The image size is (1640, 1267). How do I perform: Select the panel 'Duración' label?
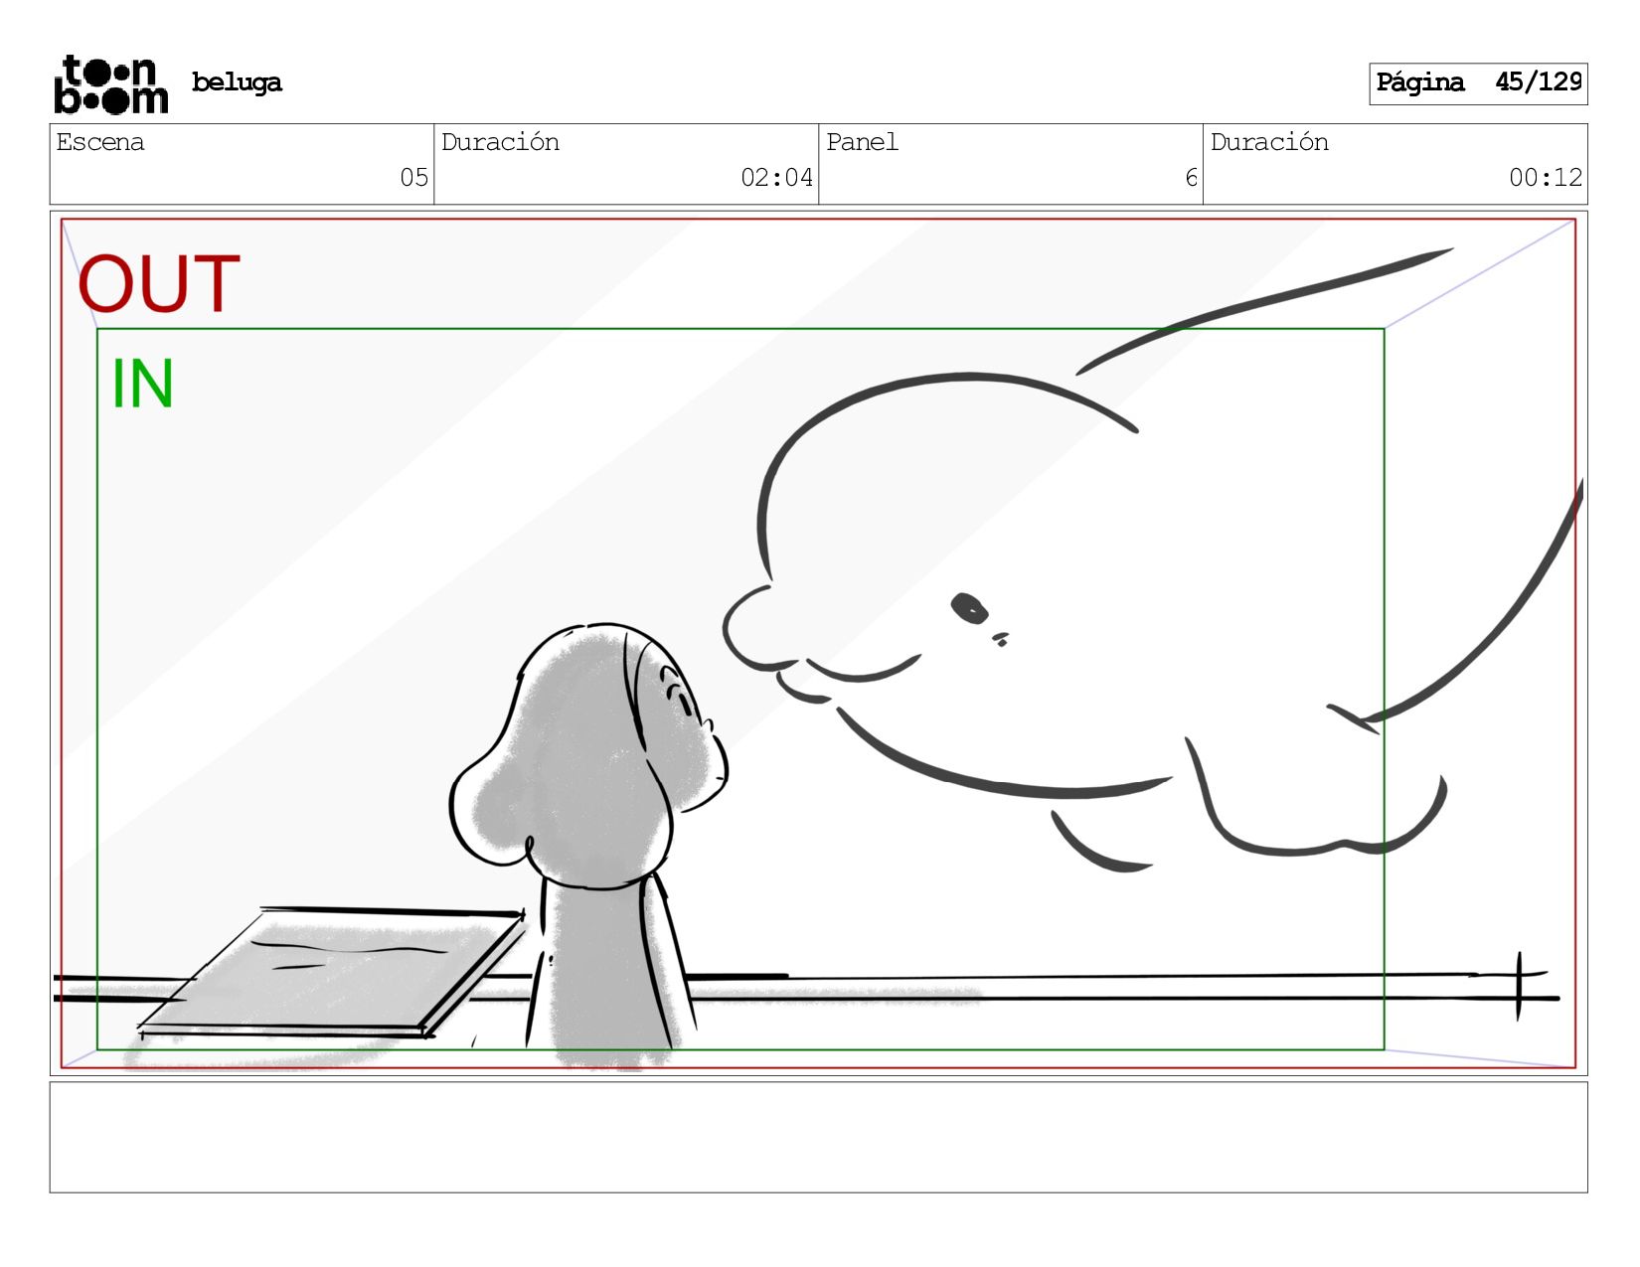pos(1269,142)
